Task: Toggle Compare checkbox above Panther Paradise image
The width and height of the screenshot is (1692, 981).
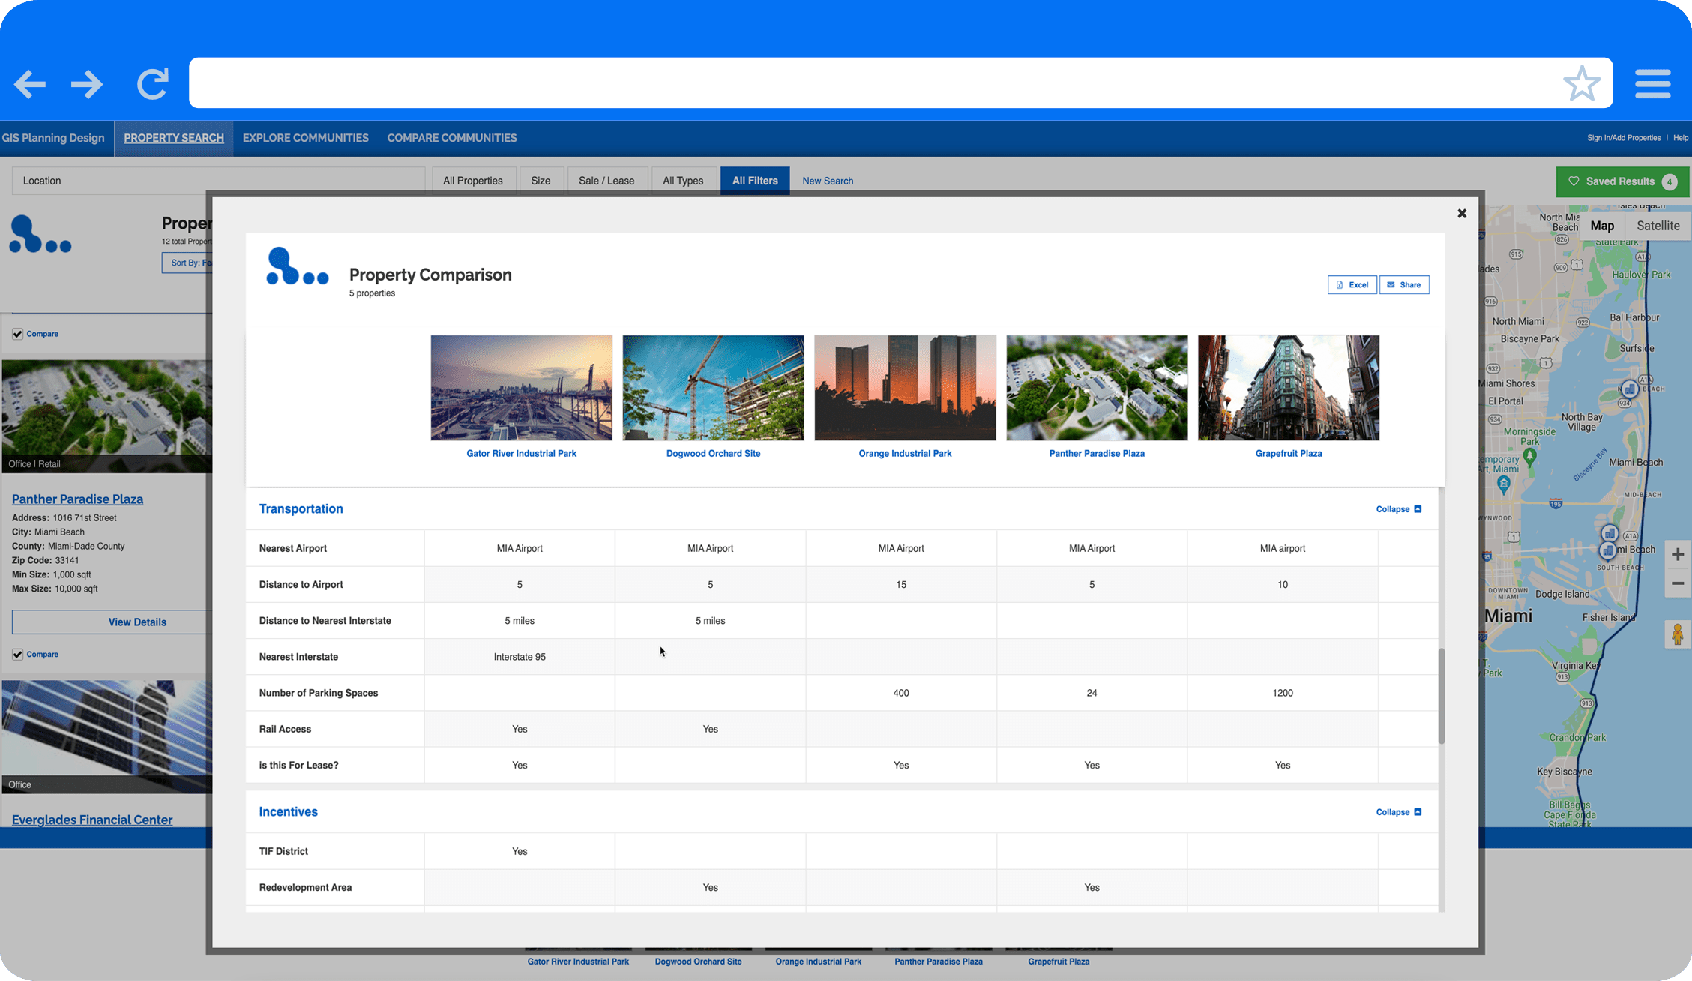Action: point(18,334)
